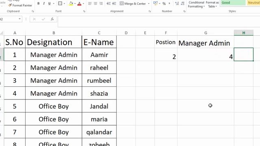The image size is (260, 146).
Task: Select the E-Name header cell
Action: click(99, 42)
